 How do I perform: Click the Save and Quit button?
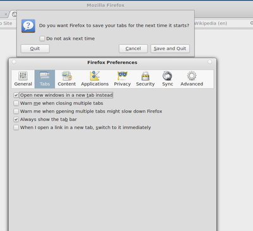point(170,49)
